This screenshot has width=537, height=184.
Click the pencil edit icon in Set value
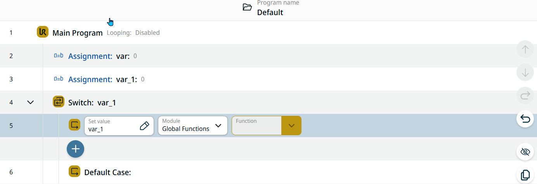pyautogui.click(x=144, y=126)
